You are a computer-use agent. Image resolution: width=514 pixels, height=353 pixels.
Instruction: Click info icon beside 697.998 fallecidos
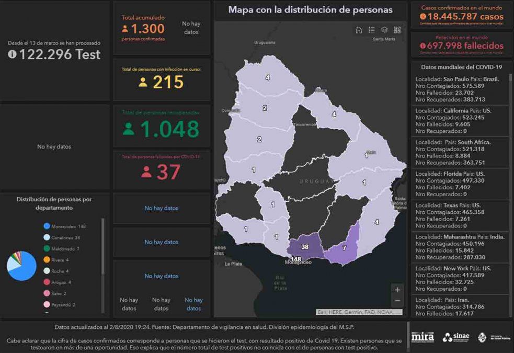pyautogui.click(x=422, y=46)
